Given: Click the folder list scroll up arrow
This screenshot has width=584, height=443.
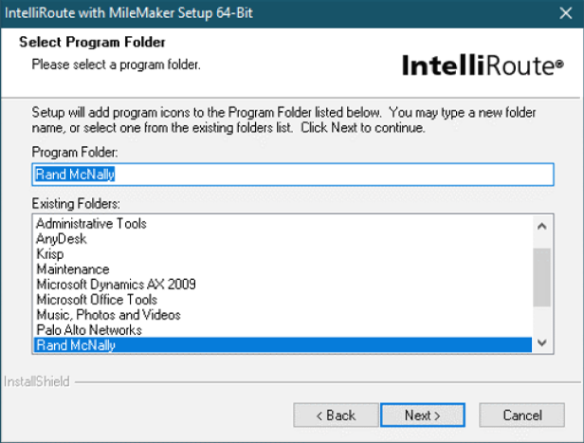Looking at the screenshot, I should point(542,226).
